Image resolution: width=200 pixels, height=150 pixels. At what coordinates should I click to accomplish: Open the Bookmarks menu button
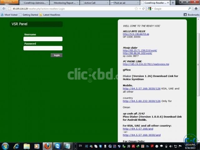[x=191, y=15]
